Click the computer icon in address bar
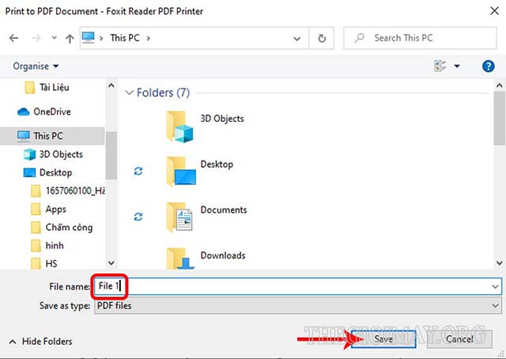The image size is (506, 359). [x=88, y=38]
